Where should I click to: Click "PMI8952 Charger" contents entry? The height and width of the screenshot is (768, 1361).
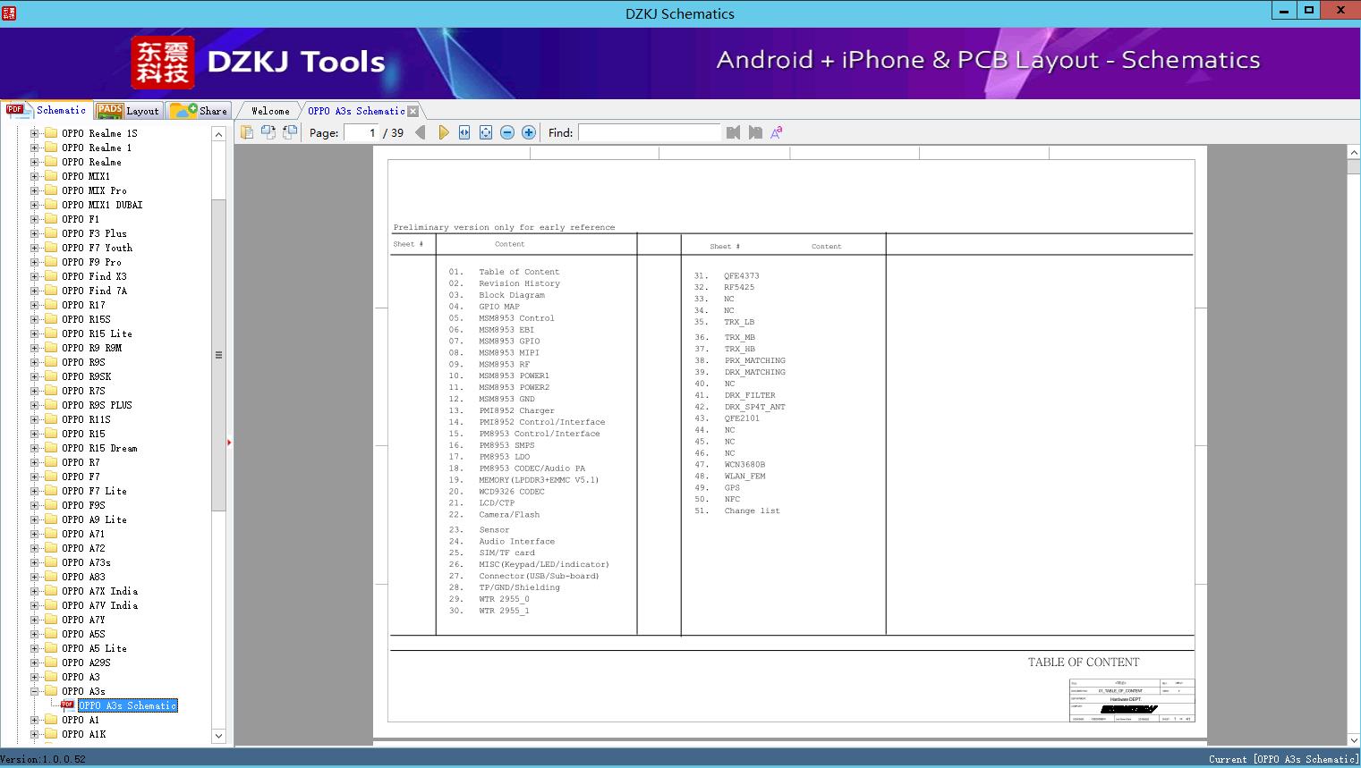point(516,411)
